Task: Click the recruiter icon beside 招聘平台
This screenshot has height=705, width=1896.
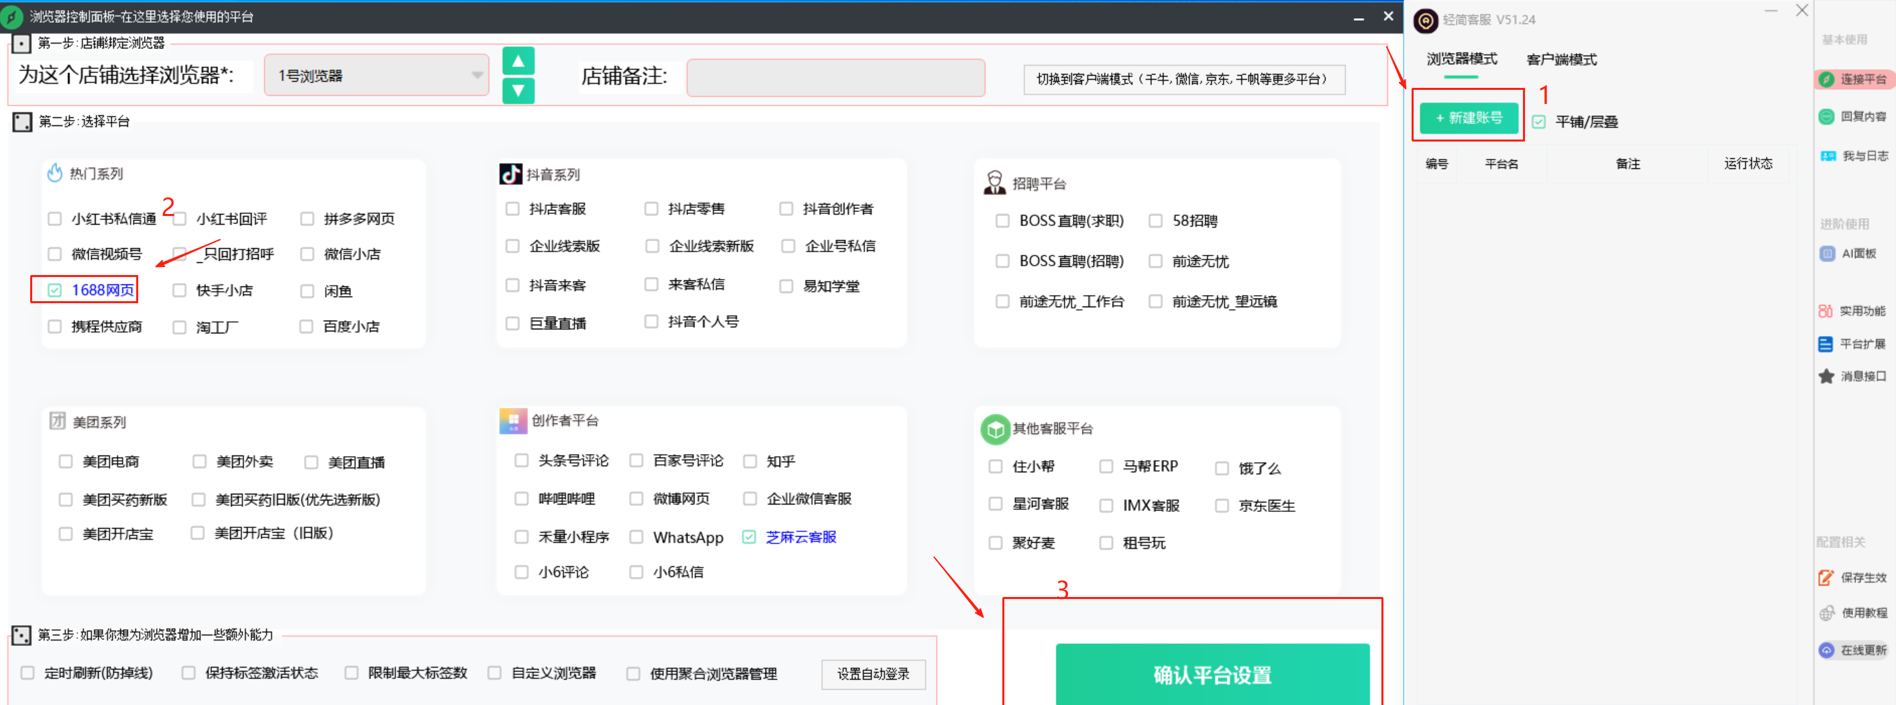Action: (x=994, y=182)
